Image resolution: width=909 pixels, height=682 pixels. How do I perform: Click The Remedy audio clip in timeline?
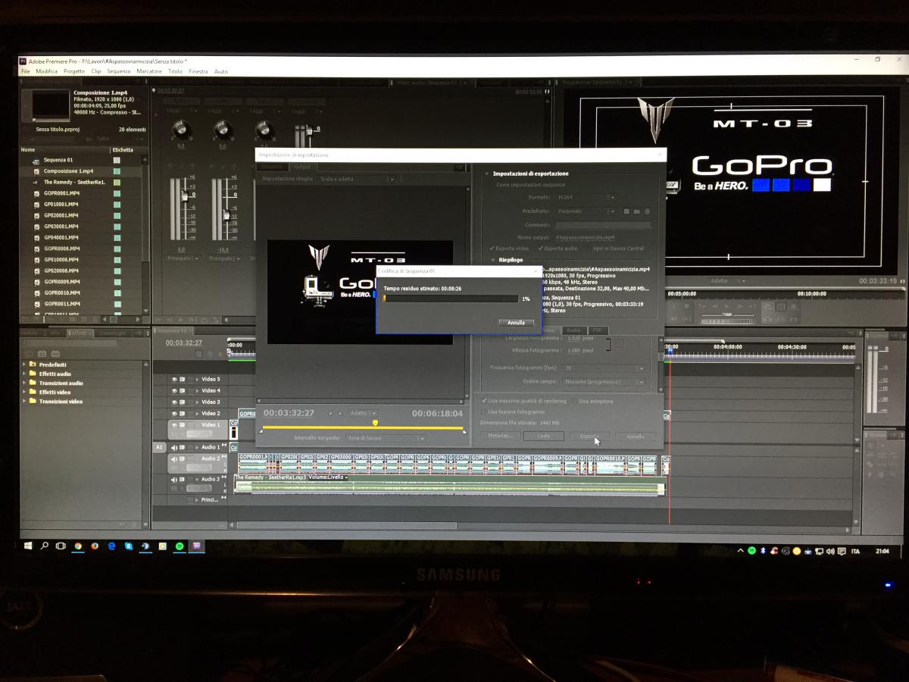coord(448,485)
